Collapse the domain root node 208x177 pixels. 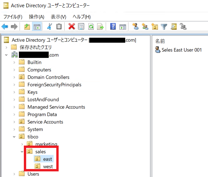(x=6, y=55)
